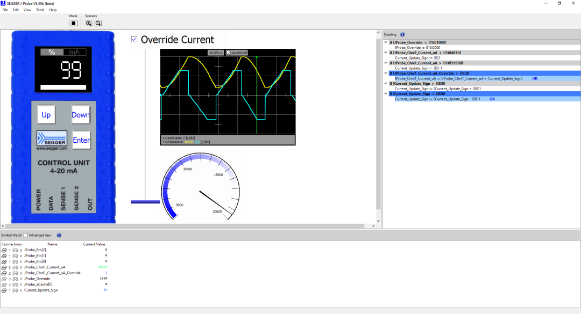
Task: Collapse the 'Current_Update_Sign > 0' rule
Action: click(x=386, y=84)
